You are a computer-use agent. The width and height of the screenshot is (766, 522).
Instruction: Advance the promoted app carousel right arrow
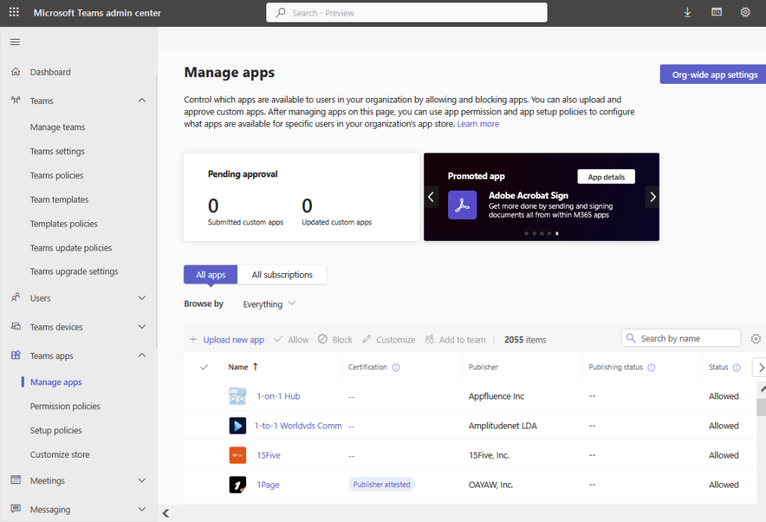tap(652, 197)
